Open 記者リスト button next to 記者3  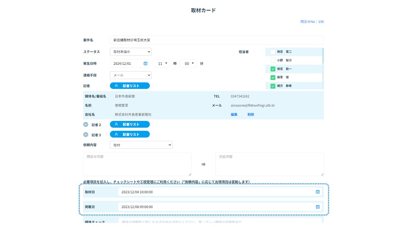coord(130,135)
